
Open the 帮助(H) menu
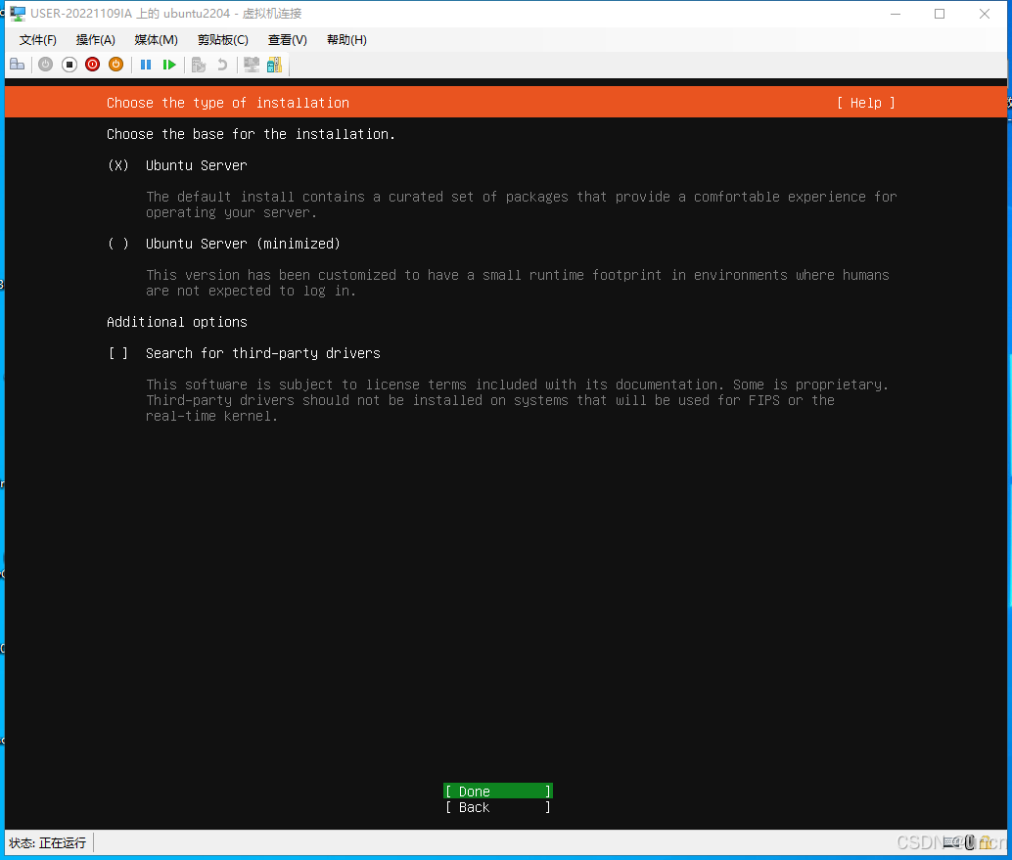click(346, 40)
